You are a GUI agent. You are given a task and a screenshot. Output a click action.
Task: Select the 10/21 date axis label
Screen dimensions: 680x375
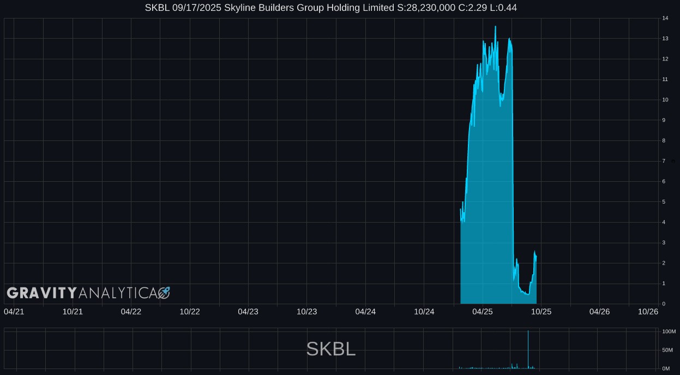point(73,311)
